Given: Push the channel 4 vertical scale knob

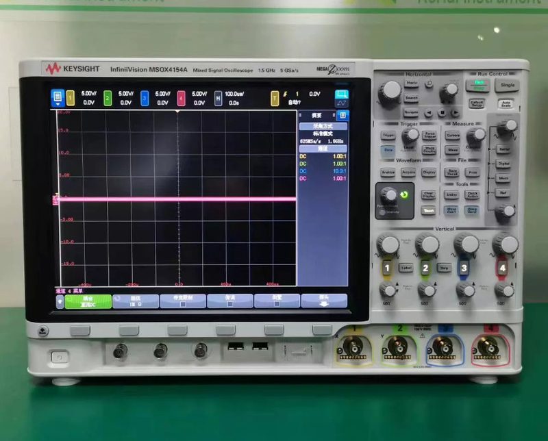Looking at the screenshot, I should pos(506,245).
